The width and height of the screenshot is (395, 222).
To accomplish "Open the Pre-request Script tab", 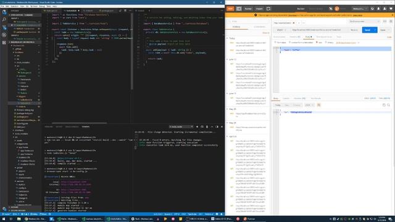I will coord(324,37).
